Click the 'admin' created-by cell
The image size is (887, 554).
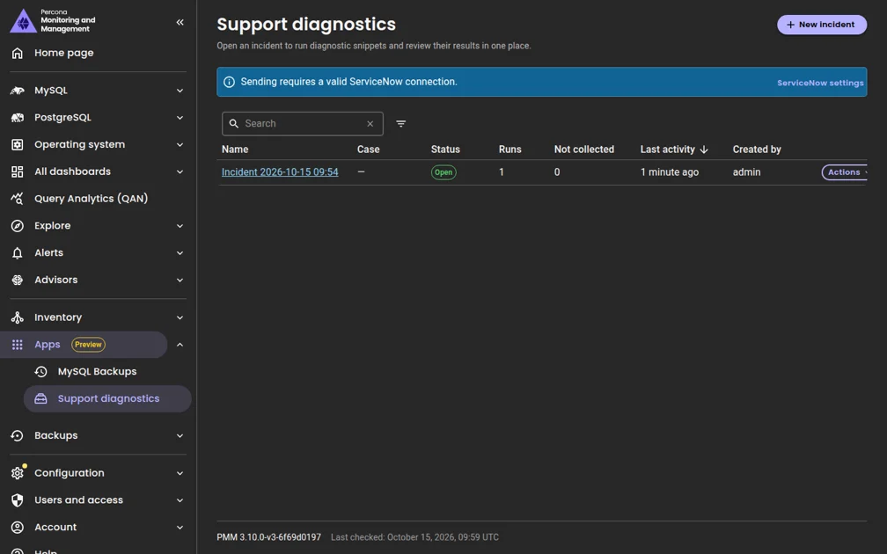[x=746, y=172]
